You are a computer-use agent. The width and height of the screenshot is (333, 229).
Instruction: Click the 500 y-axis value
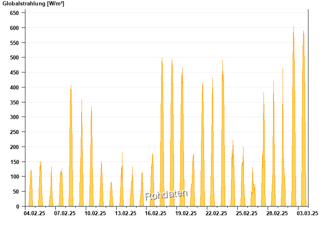(14, 57)
